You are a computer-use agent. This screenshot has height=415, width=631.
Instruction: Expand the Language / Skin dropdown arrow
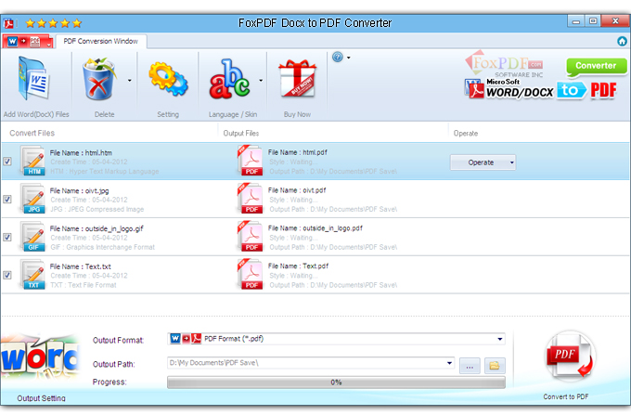click(261, 81)
